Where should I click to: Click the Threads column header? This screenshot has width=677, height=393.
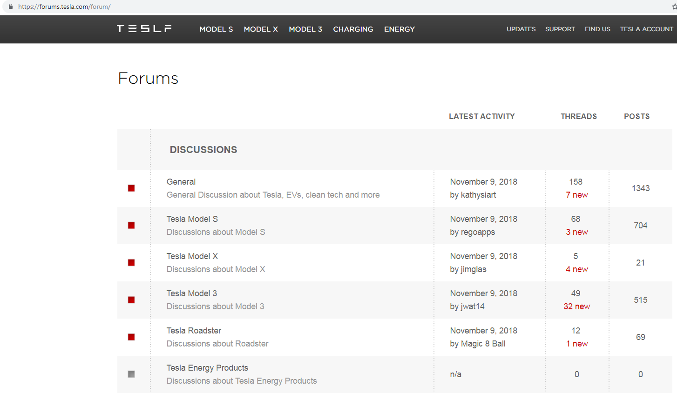(x=579, y=116)
